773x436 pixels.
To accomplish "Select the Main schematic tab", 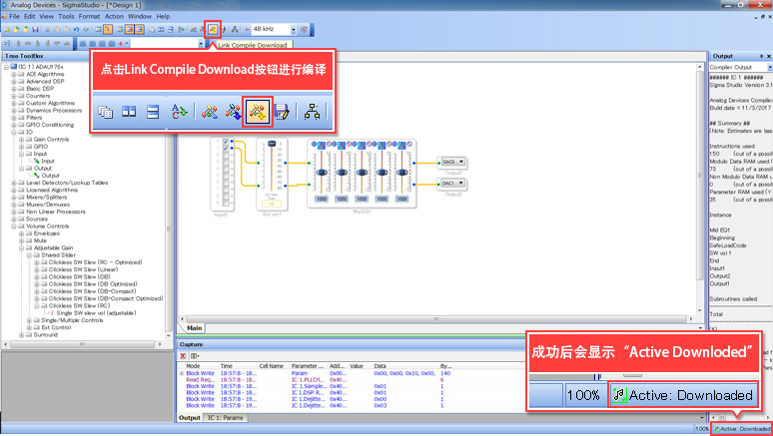I will (x=195, y=327).
